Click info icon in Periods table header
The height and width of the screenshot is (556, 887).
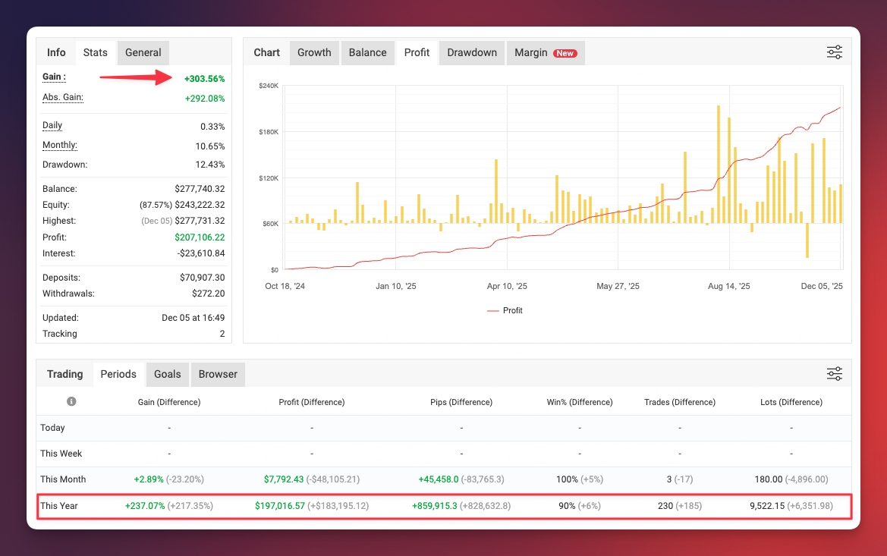(x=71, y=401)
